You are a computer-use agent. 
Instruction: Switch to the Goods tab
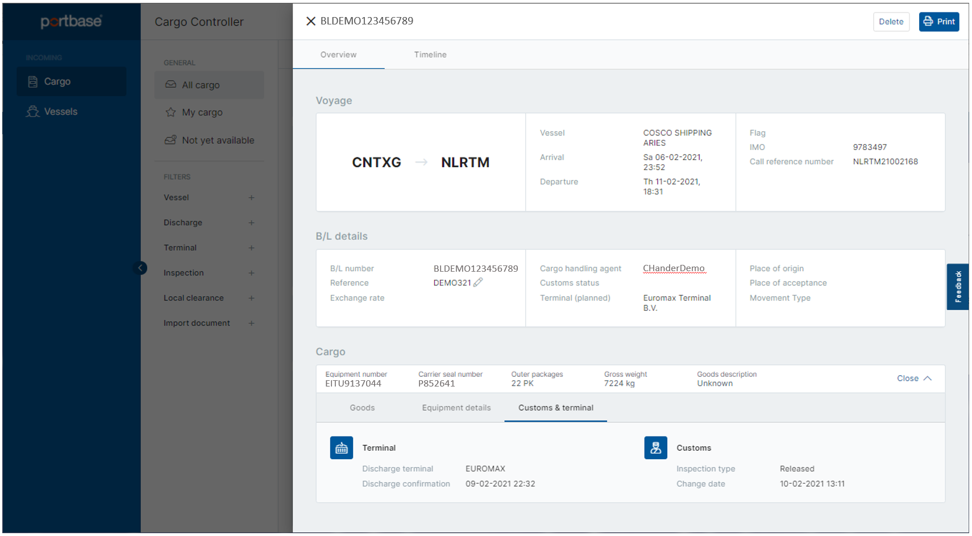pos(362,408)
